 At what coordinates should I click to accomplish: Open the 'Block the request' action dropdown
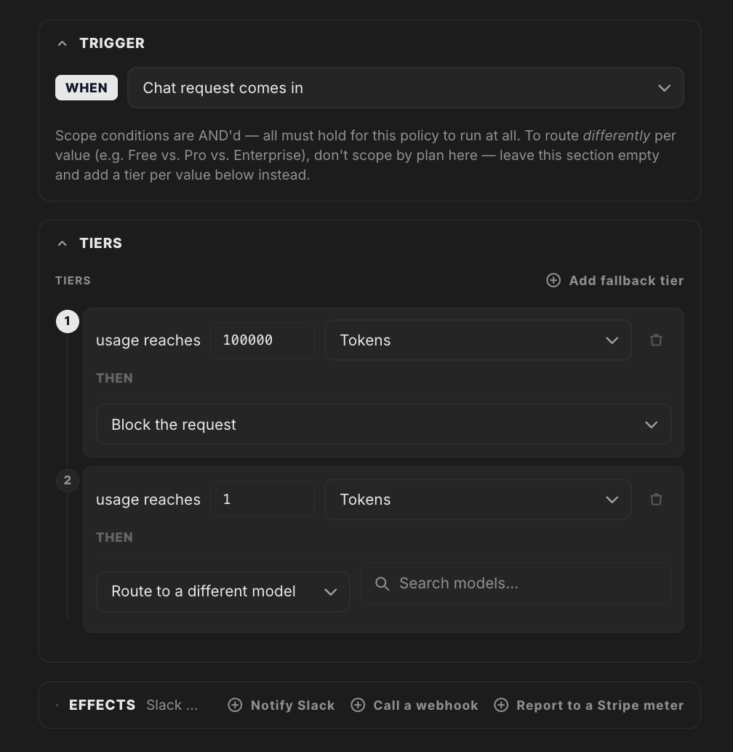(x=383, y=425)
